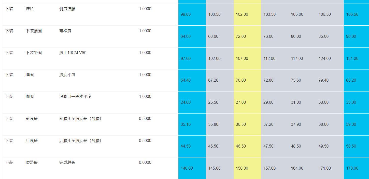Select the blue 131.00 cell
Viewport: 369px width, 179px height.
(352, 59)
